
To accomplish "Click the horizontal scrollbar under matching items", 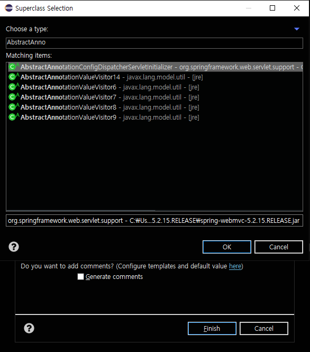I will 81,210.
